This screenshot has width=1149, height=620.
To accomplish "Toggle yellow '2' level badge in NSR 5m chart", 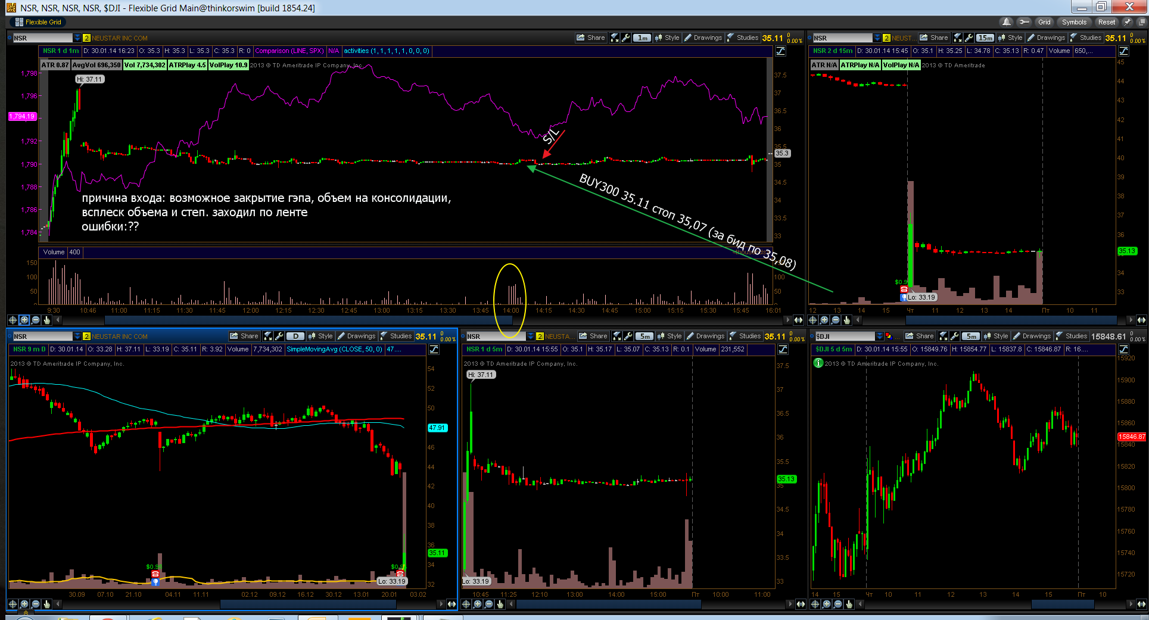I will (540, 337).
